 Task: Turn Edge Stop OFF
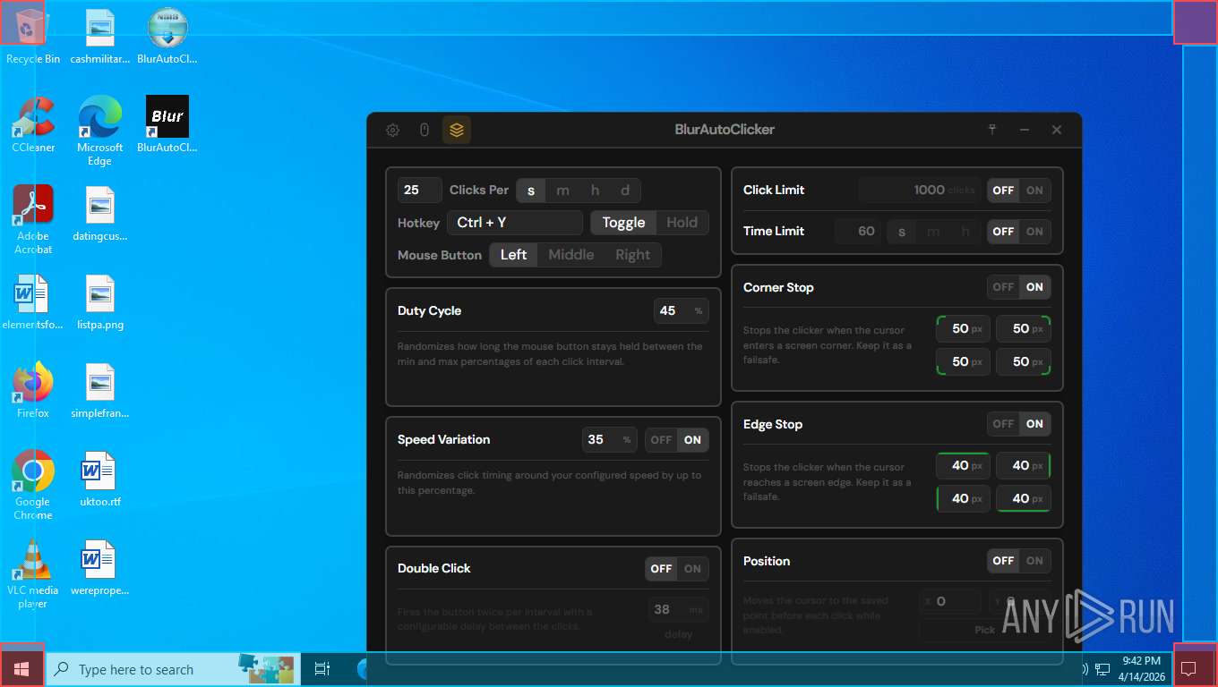coord(1003,424)
